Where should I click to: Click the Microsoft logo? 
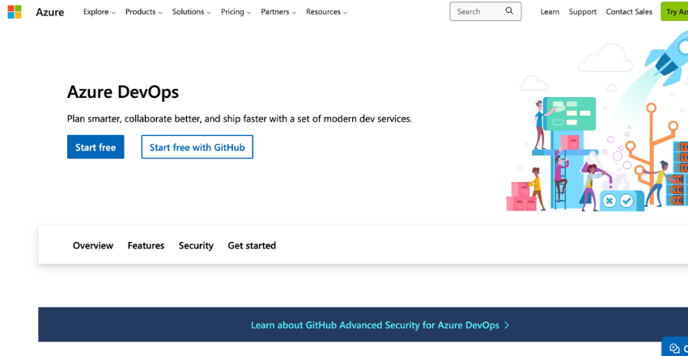coord(15,12)
